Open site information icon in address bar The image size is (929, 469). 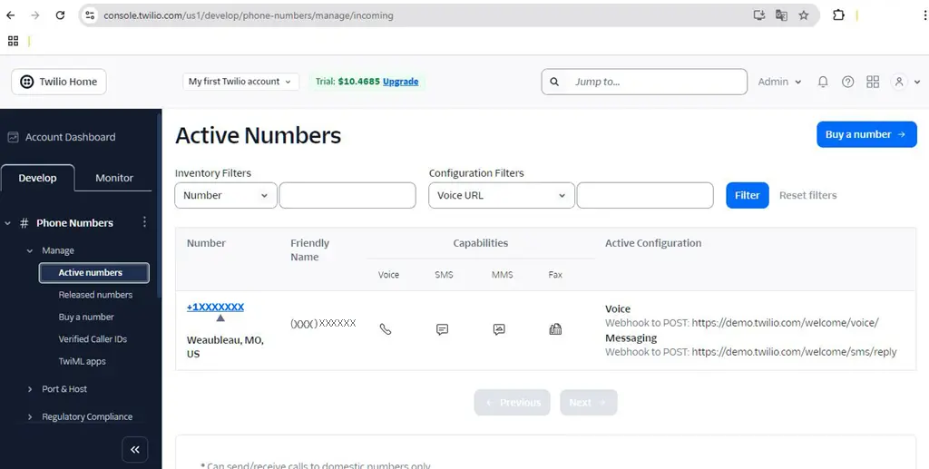pyautogui.click(x=90, y=15)
